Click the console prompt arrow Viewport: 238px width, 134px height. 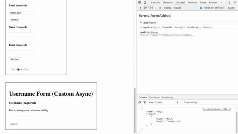click(139, 133)
